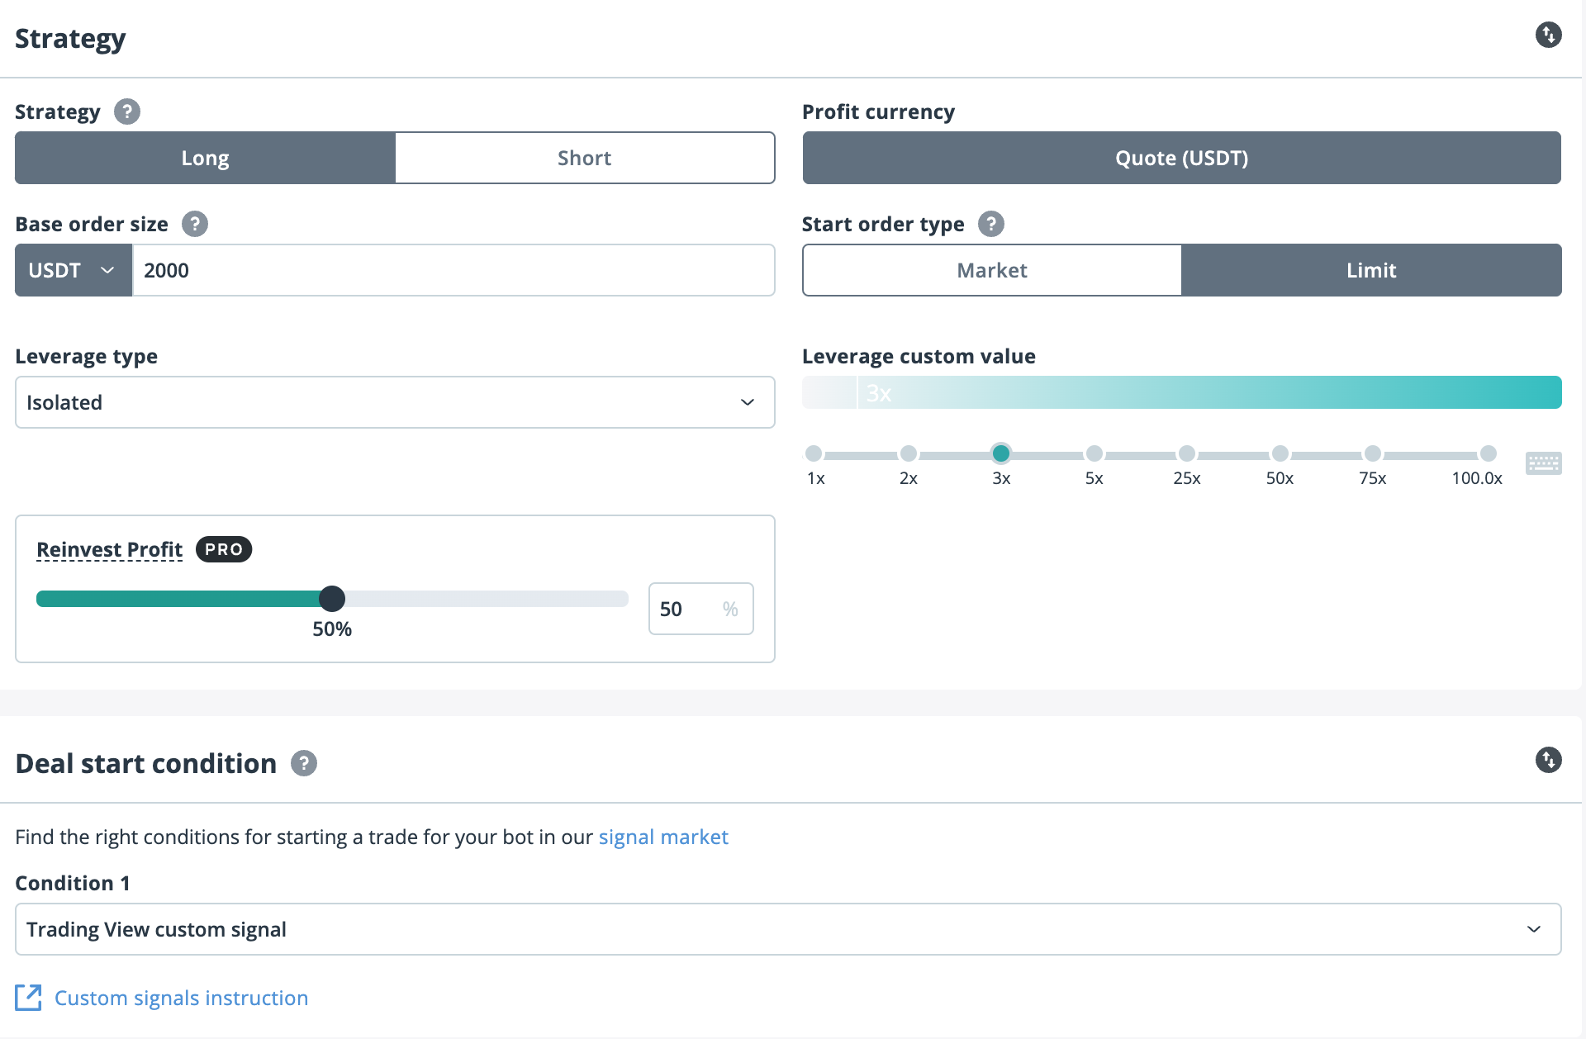Image resolution: width=1586 pixels, height=1039 pixels.
Task: Click the Custom signals external link icon
Action: (x=28, y=998)
